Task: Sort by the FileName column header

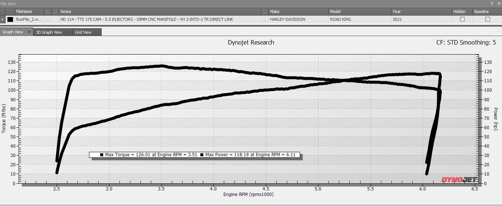Action: pos(29,12)
